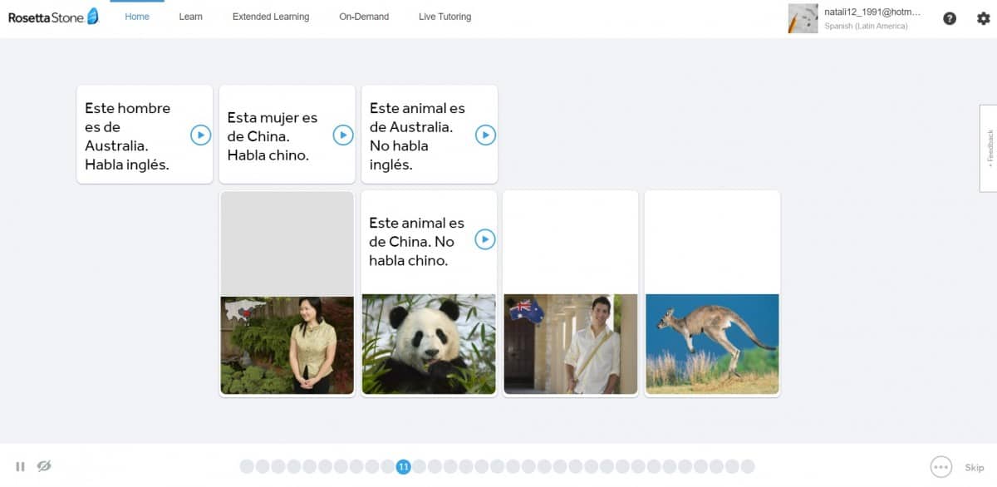Pick the card "Este hombre es de Australia. Habla inglés."
The image size is (997, 487).
pyautogui.click(x=145, y=135)
